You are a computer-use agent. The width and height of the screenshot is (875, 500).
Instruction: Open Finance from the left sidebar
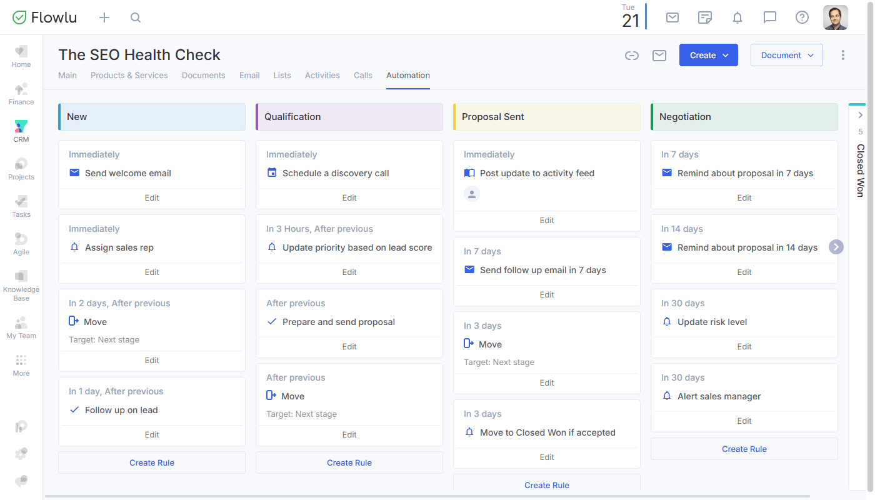pos(21,92)
